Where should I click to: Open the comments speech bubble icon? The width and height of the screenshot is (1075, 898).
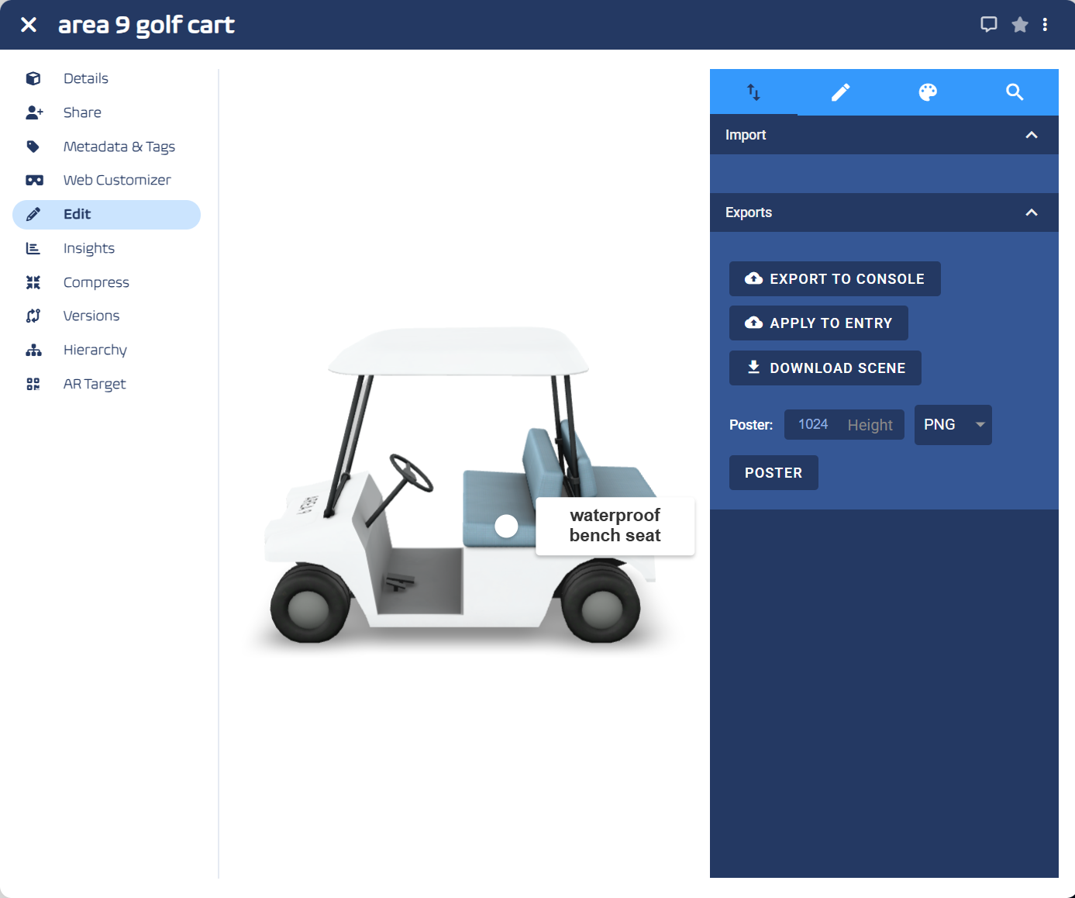pyautogui.click(x=988, y=25)
